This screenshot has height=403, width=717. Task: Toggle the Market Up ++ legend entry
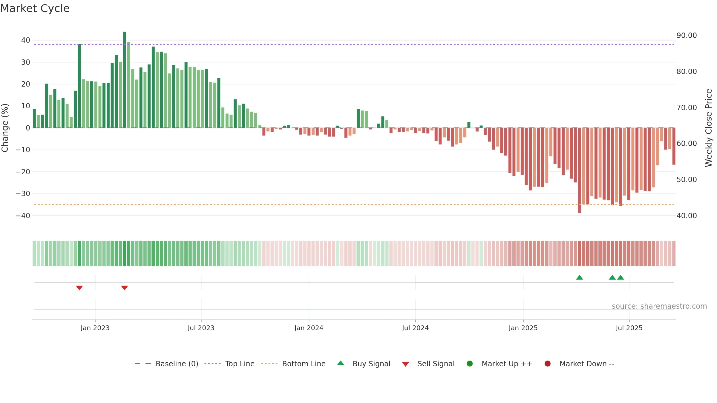(x=500, y=364)
